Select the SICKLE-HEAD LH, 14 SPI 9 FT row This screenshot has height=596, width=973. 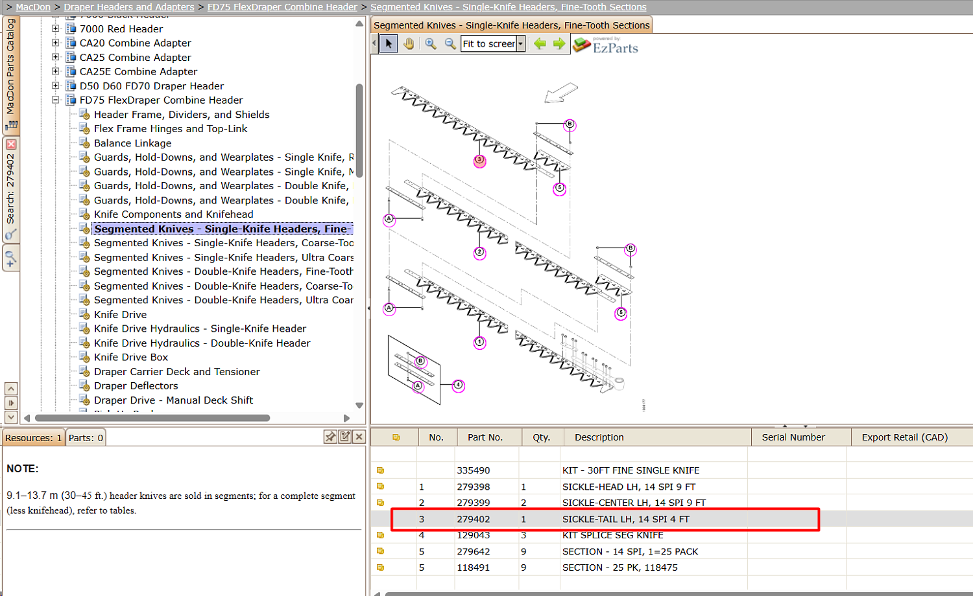[672, 487]
